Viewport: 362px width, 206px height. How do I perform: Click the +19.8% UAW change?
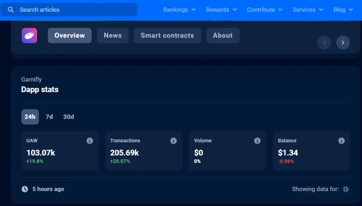pyautogui.click(x=34, y=161)
